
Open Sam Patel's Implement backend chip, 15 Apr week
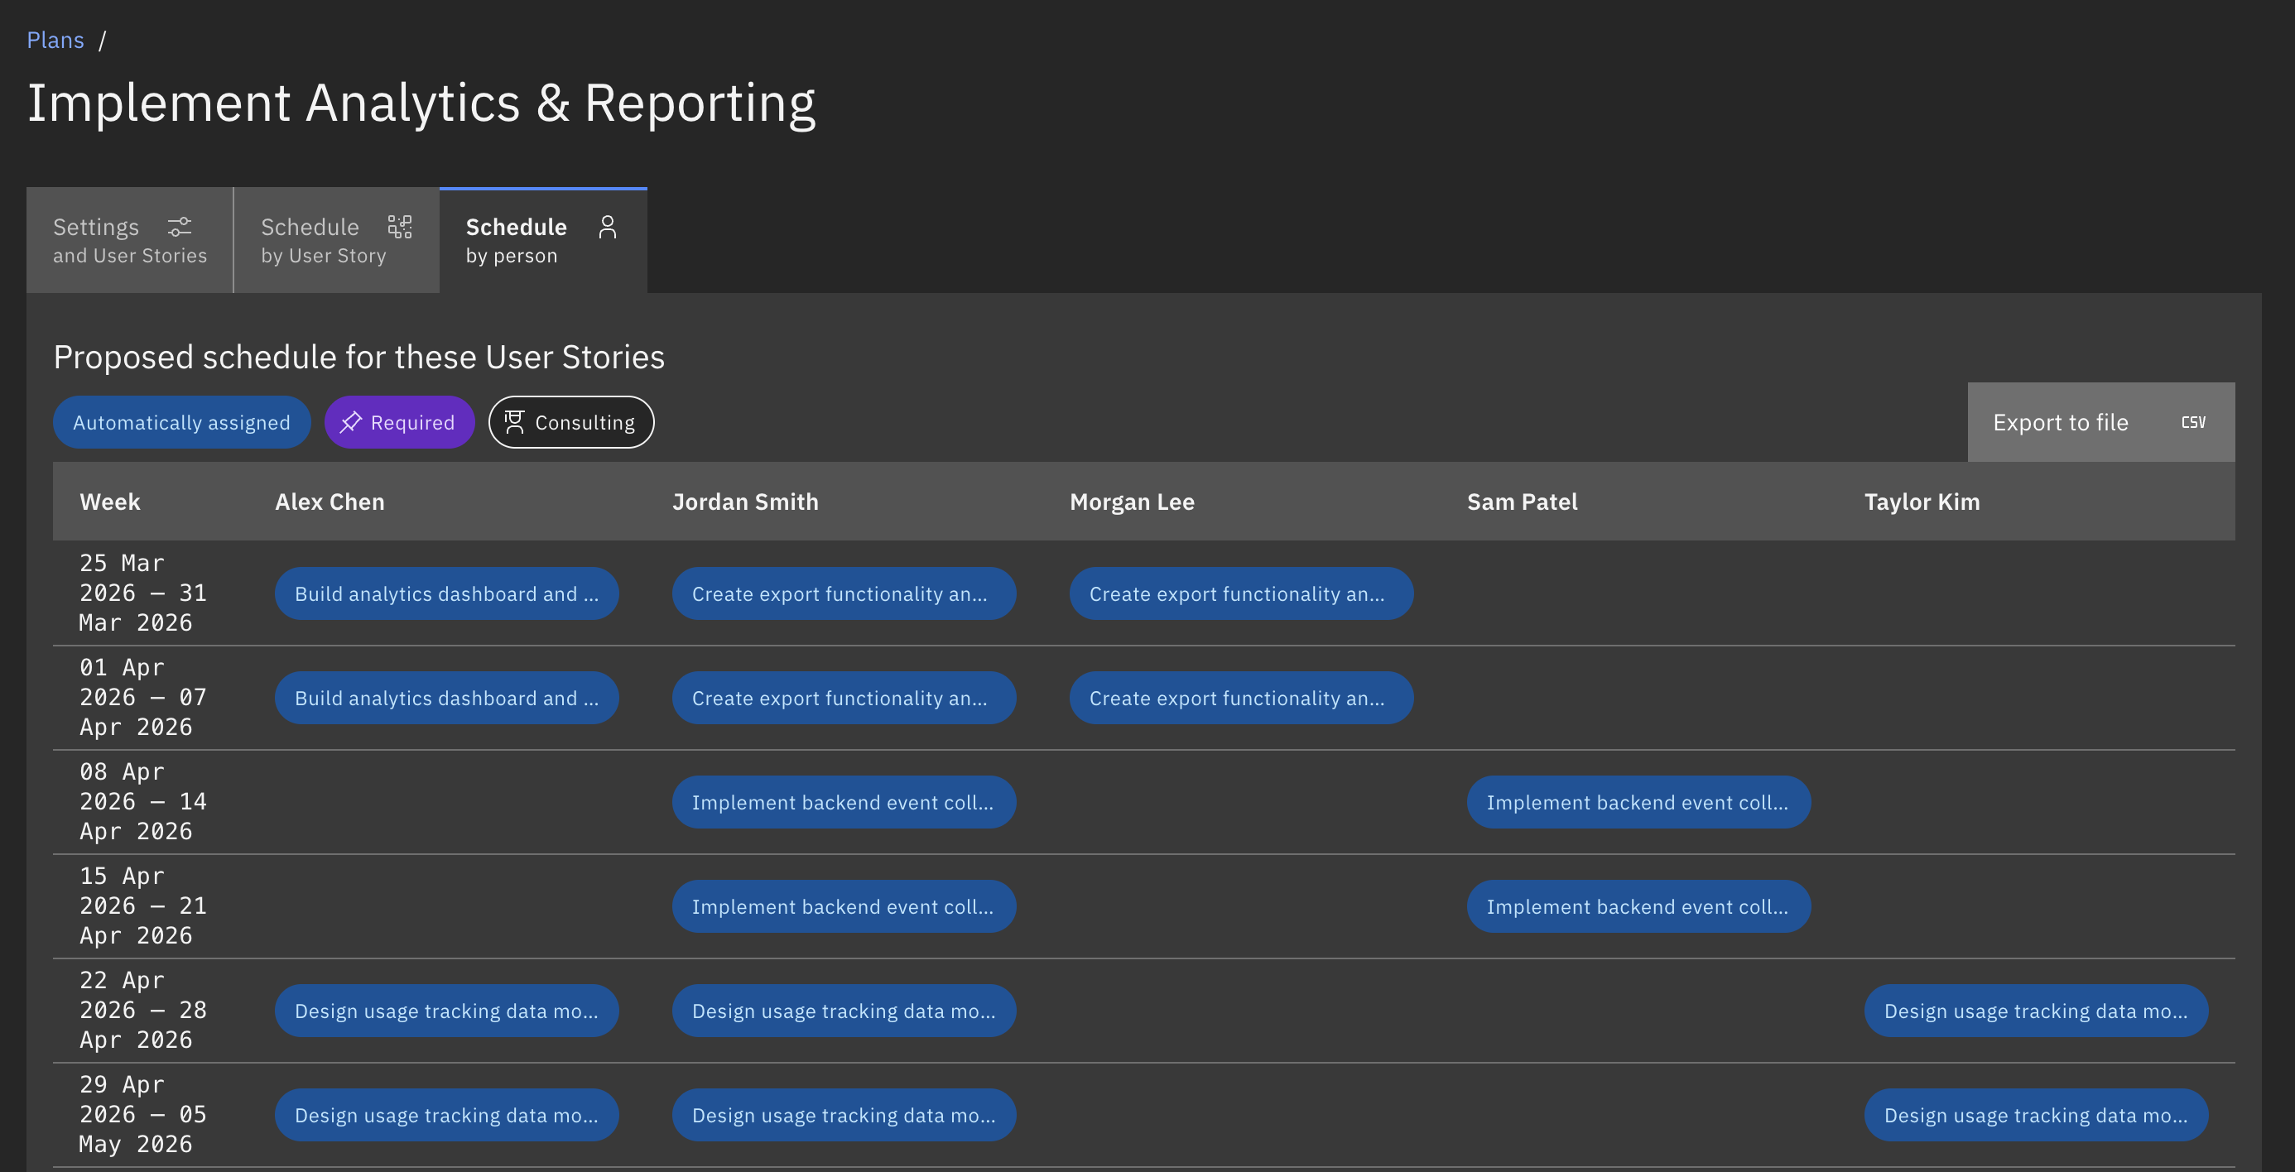click(x=1639, y=906)
